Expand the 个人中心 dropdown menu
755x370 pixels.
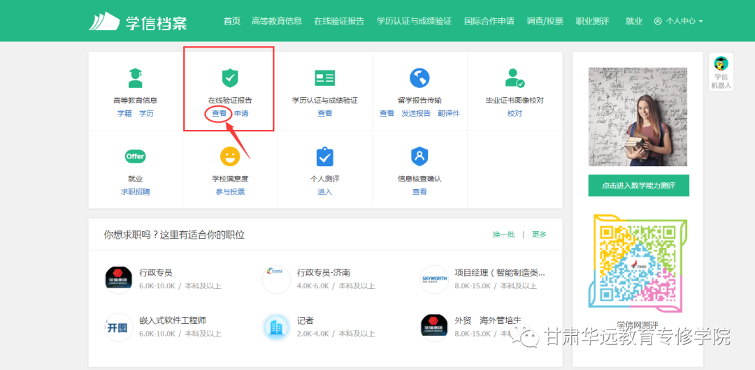tap(678, 21)
